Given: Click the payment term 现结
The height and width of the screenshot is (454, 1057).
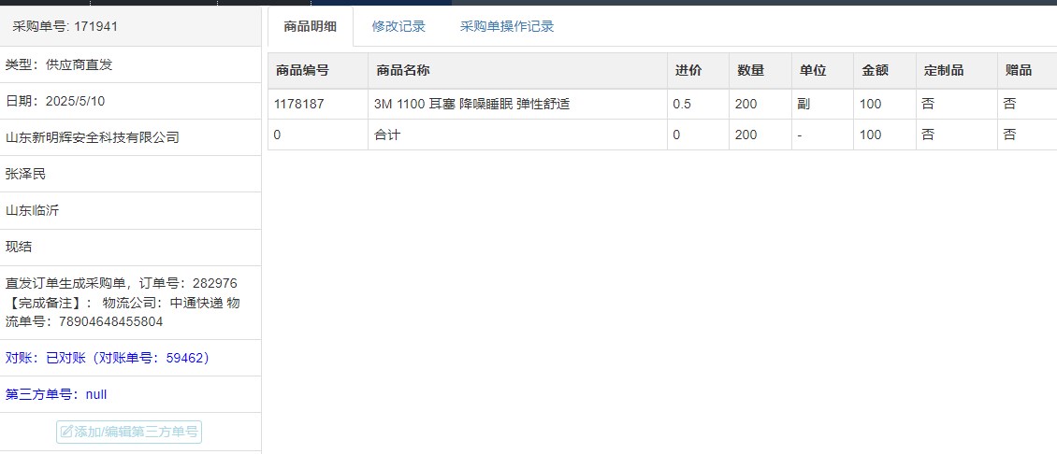Looking at the screenshot, I should click(x=19, y=248).
